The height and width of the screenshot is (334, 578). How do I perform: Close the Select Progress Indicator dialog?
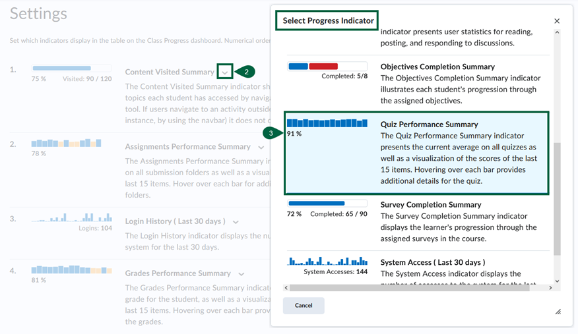[x=557, y=21]
